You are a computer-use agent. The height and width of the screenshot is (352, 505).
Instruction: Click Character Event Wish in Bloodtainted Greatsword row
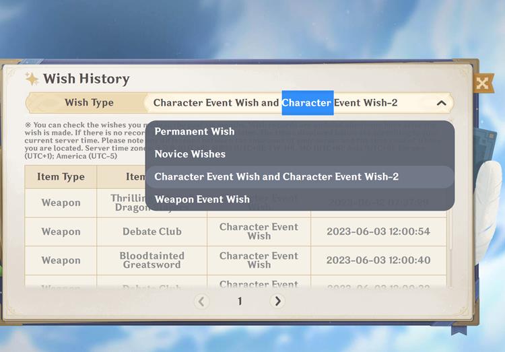[x=259, y=260]
